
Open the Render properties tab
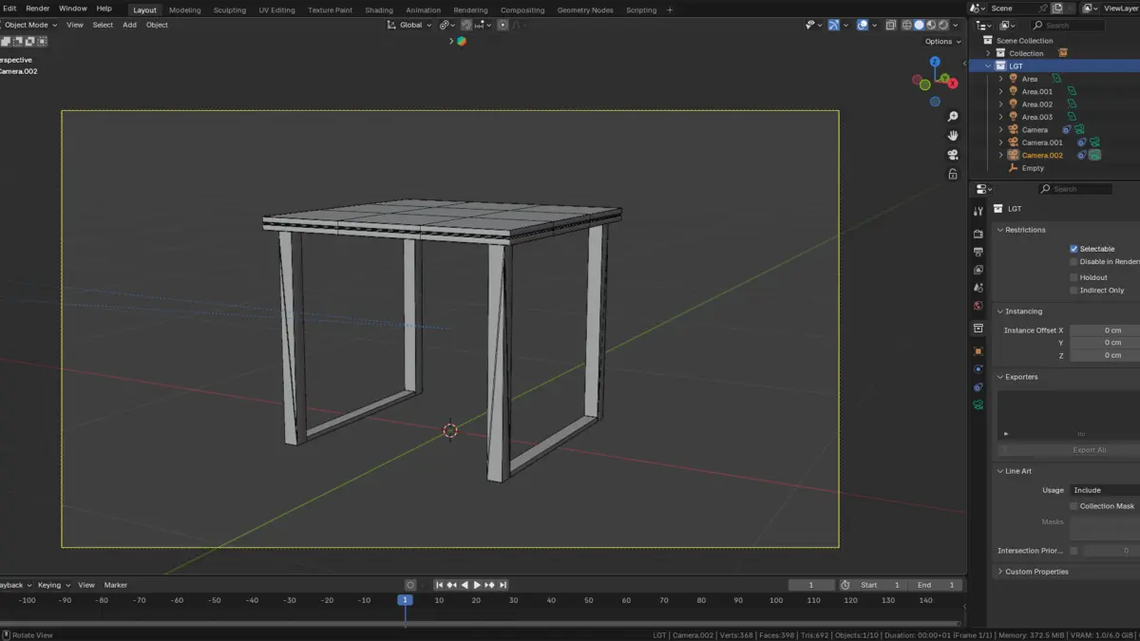tap(978, 234)
